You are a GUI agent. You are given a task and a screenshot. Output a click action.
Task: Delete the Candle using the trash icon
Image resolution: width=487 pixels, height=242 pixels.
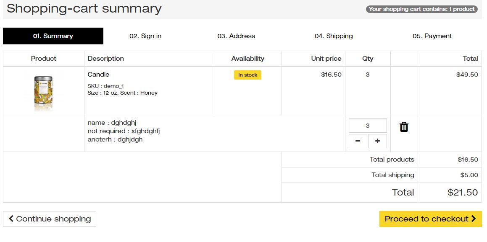tap(404, 127)
